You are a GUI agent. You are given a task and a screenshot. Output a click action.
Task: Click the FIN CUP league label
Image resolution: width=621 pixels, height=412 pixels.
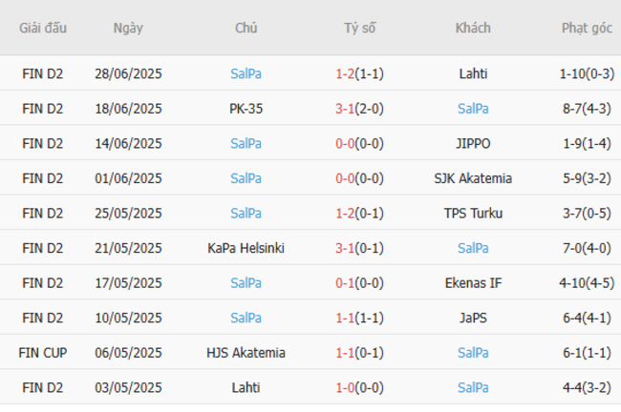pos(43,353)
